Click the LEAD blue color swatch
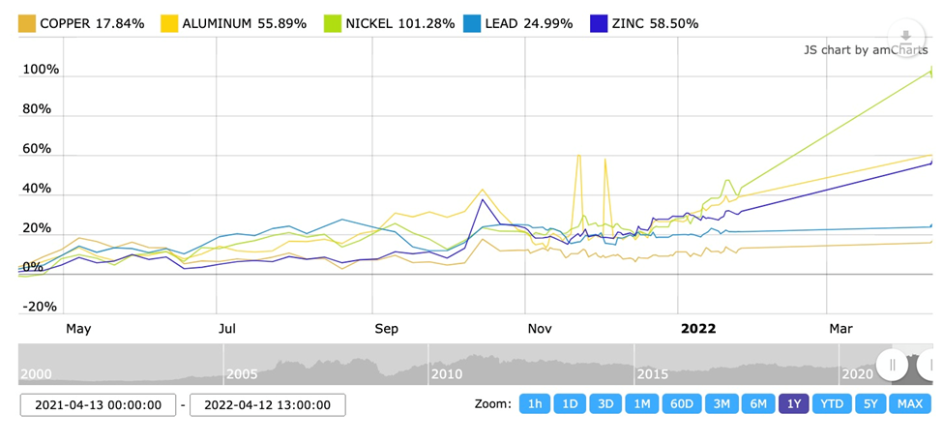Viewport: 943px width, 443px height. click(x=472, y=23)
